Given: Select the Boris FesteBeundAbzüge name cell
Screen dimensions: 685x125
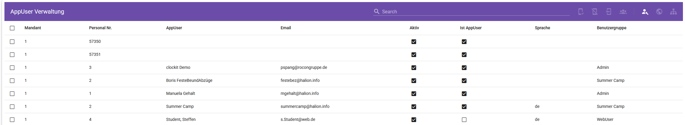Looking at the screenshot, I should coord(189,80).
